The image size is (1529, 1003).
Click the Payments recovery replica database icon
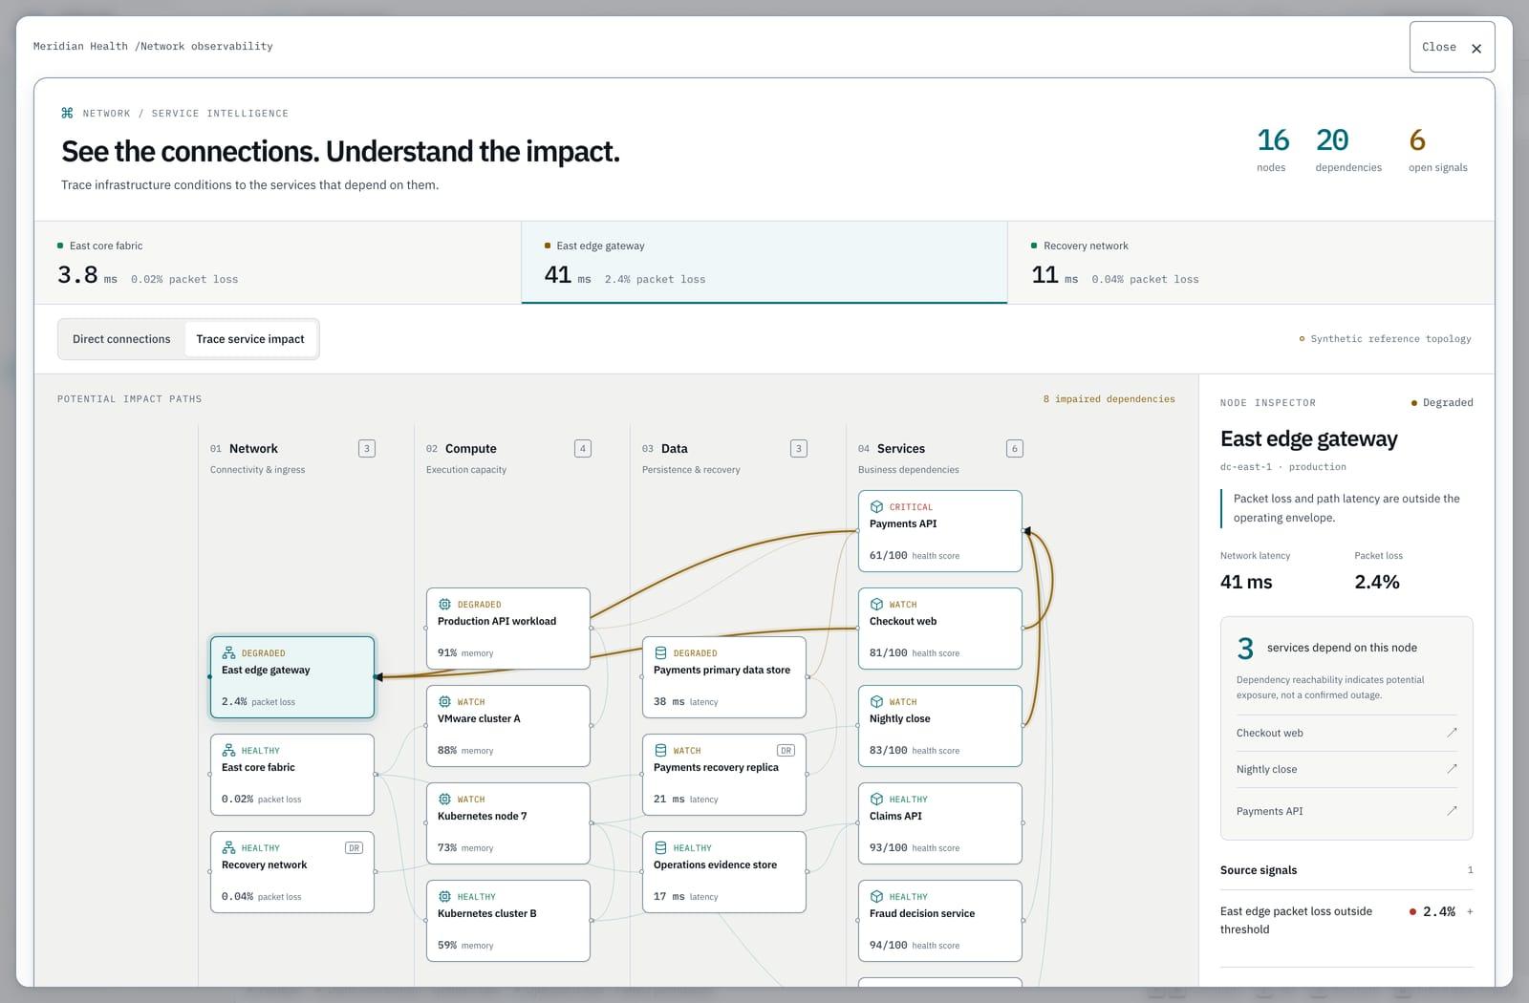(660, 751)
